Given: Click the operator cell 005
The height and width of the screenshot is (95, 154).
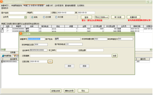Looking at the screenshot, I should pyautogui.click(x=143, y=62).
